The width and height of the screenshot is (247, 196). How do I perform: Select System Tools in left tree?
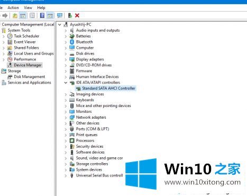tap(19, 30)
